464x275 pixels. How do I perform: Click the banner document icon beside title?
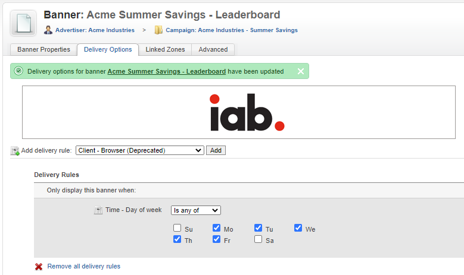pos(23,23)
